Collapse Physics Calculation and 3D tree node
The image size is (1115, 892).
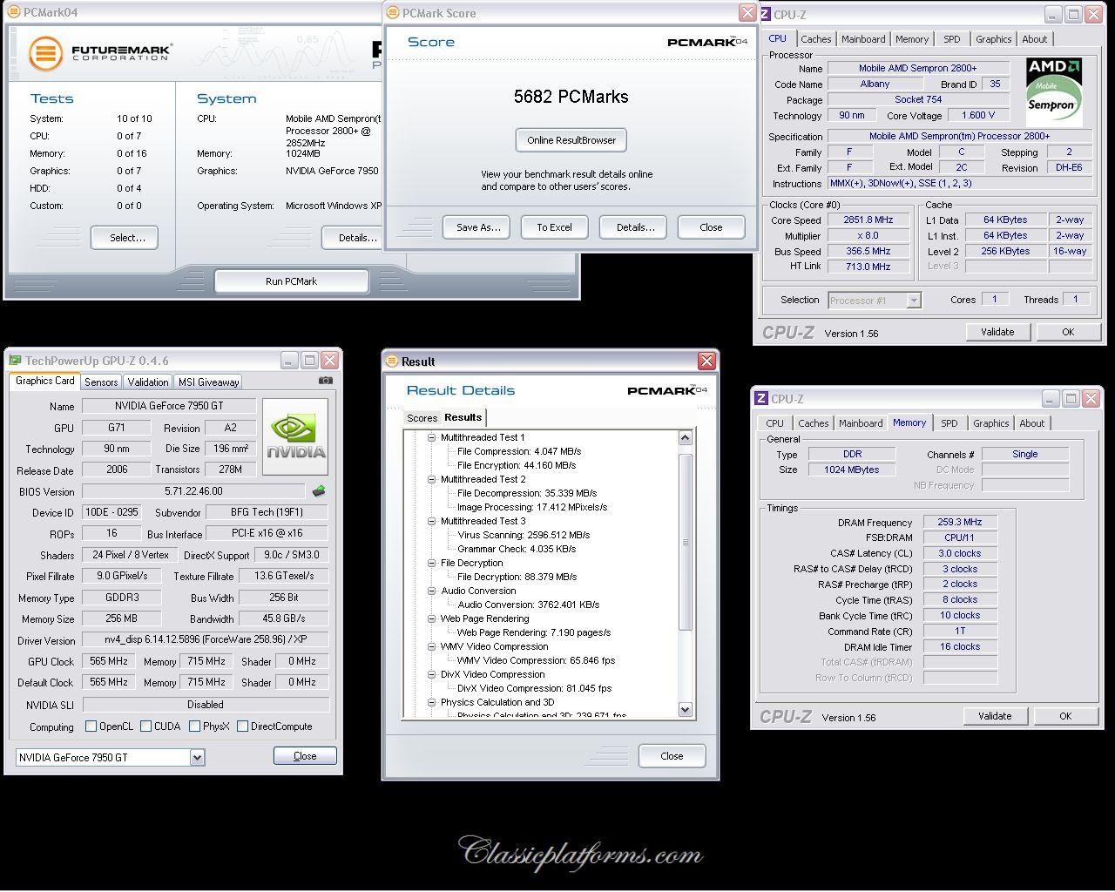(431, 702)
